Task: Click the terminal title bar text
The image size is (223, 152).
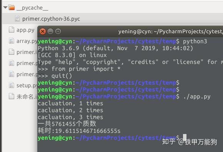Action: (171, 31)
